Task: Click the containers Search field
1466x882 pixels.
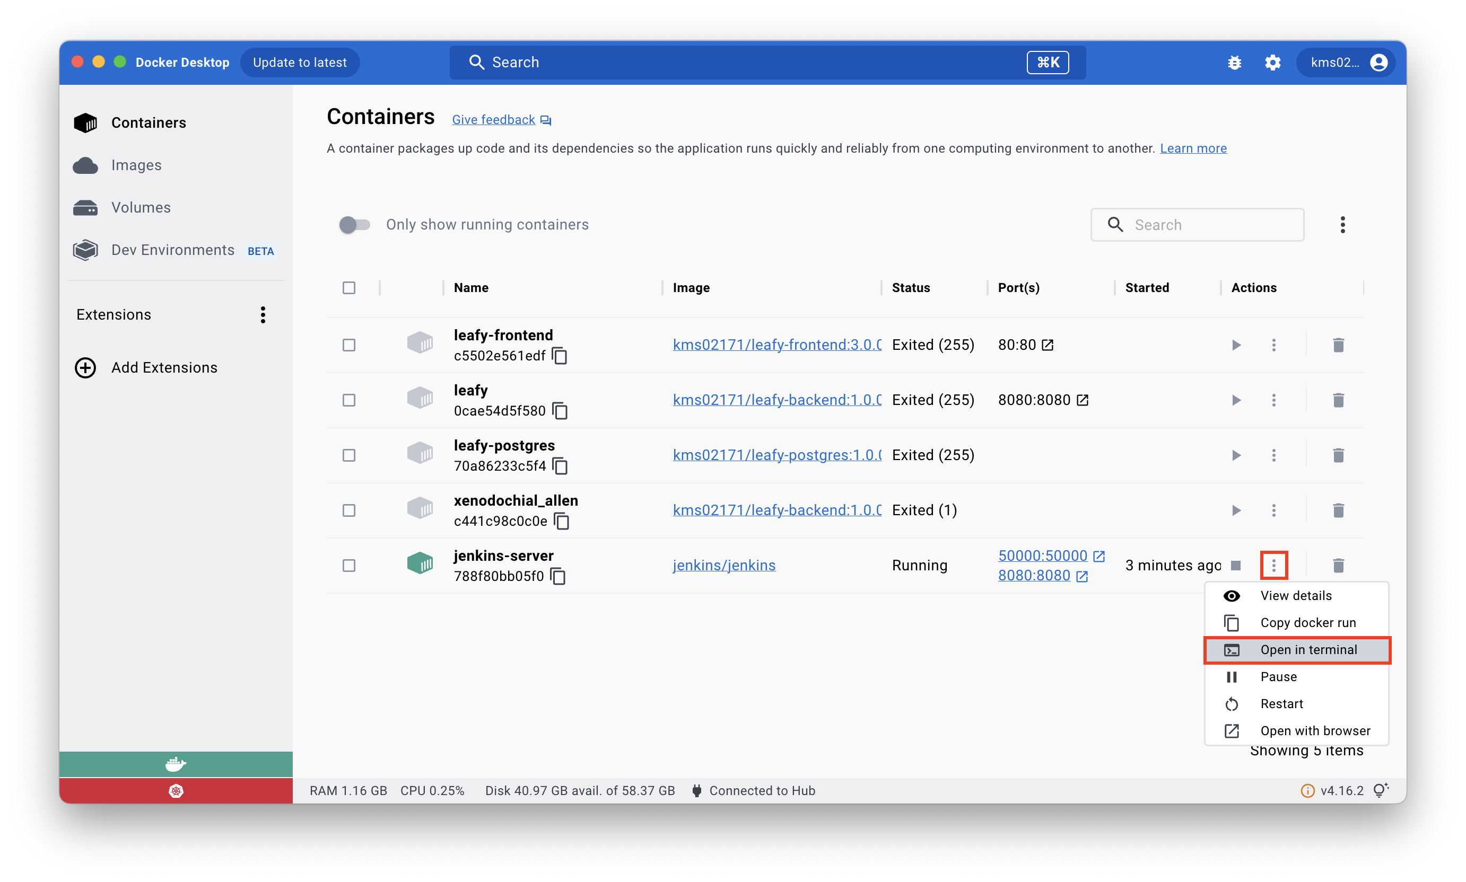Action: click(1207, 225)
